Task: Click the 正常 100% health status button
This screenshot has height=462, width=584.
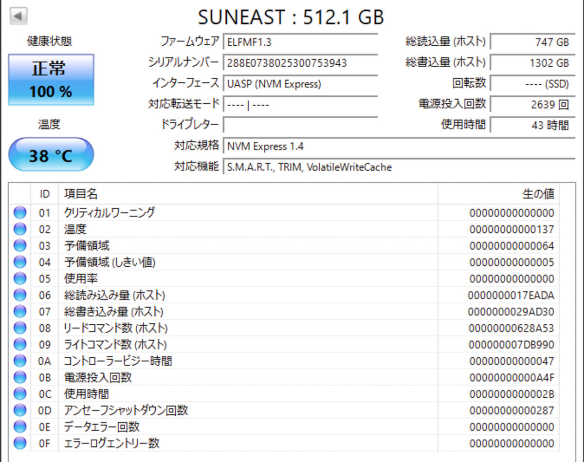Action: [51, 80]
